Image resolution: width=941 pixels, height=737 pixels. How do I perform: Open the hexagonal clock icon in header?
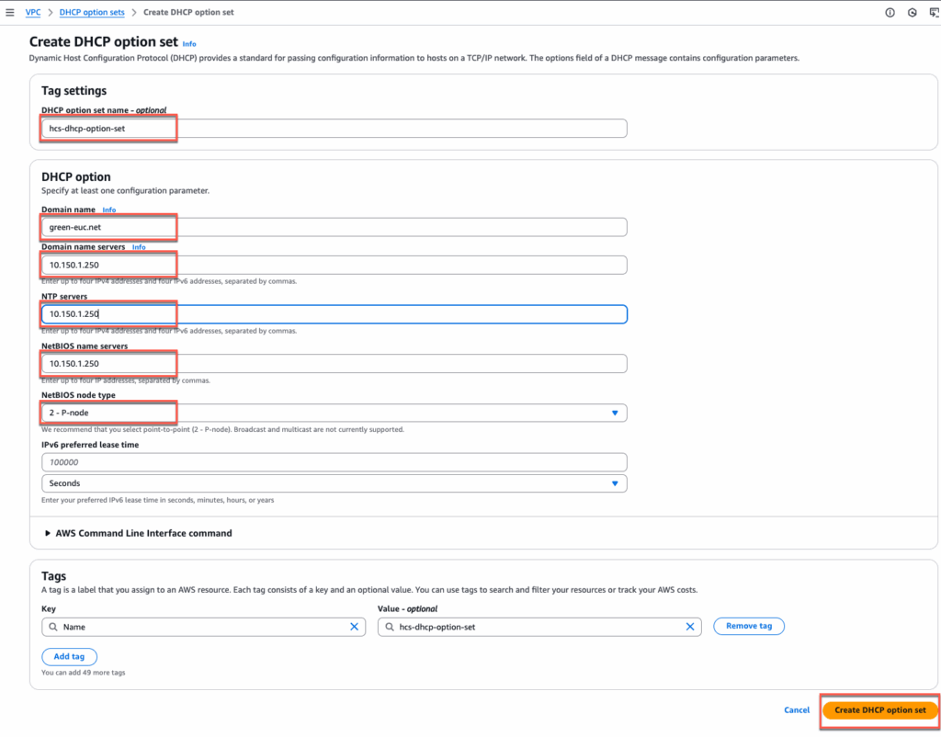(912, 13)
